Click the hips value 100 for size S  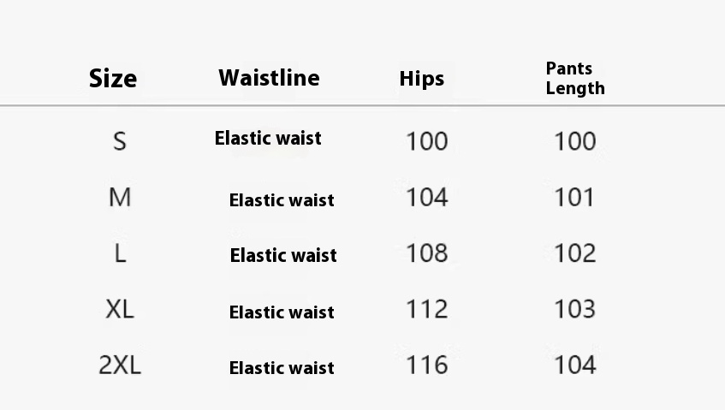click(x=426, y=141)
